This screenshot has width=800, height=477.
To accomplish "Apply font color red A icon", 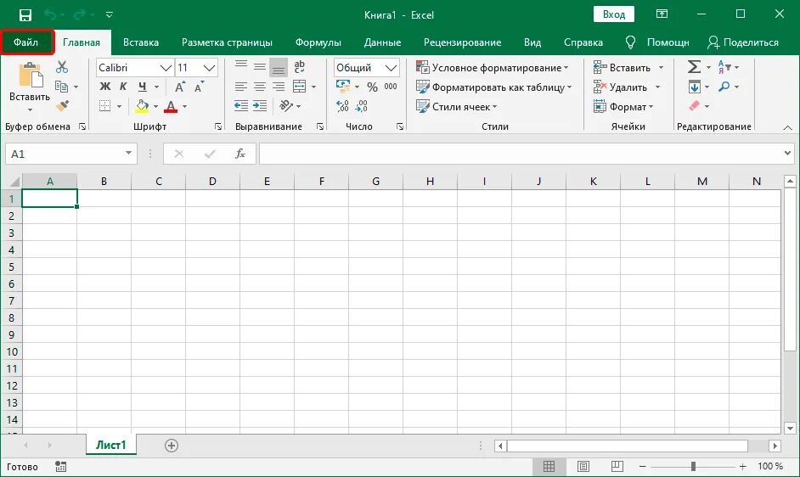I will 171,106.
